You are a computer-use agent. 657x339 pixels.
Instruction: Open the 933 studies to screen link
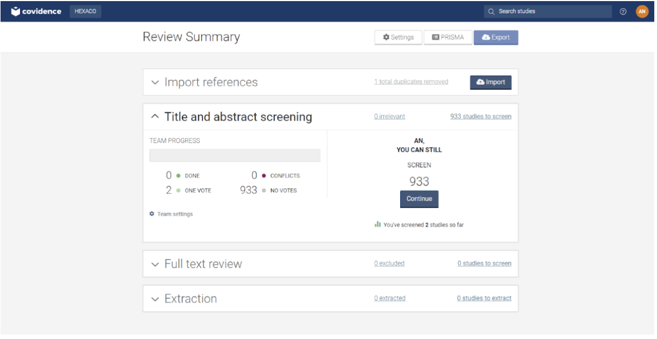click(x=480, y=117)
